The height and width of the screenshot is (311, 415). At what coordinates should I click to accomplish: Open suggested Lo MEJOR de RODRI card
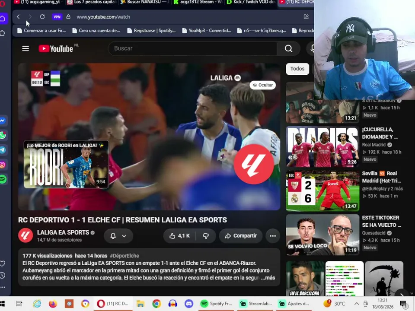tap(66, 164)
